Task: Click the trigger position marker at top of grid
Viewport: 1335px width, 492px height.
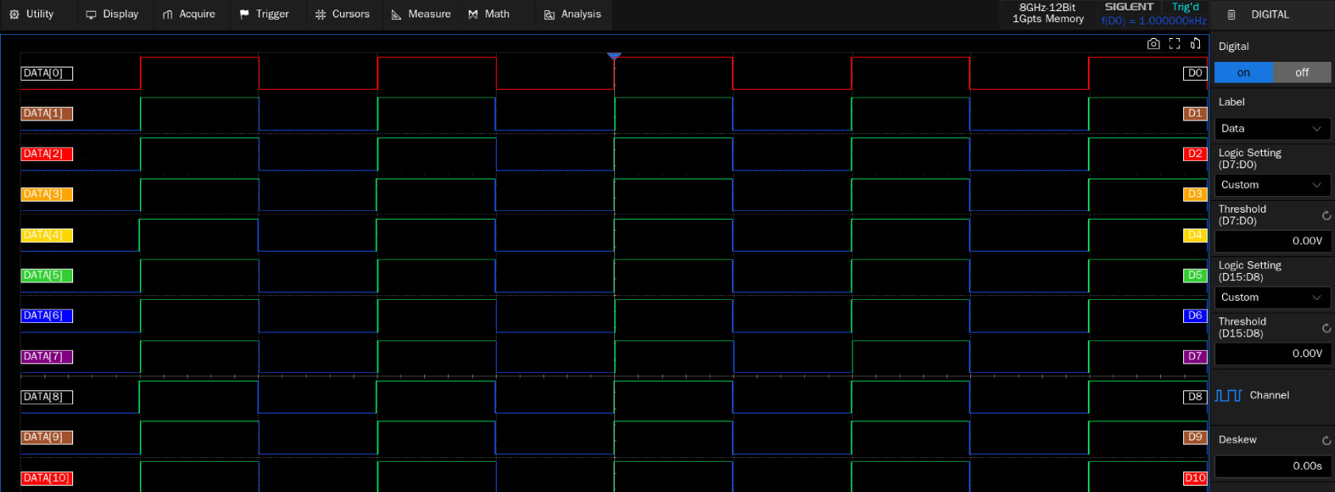Action: pos(614,56)
